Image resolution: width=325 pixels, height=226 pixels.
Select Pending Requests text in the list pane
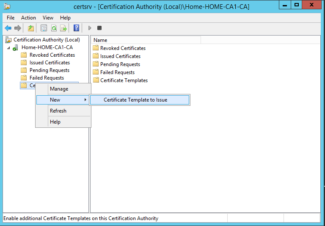click(120, 64)
